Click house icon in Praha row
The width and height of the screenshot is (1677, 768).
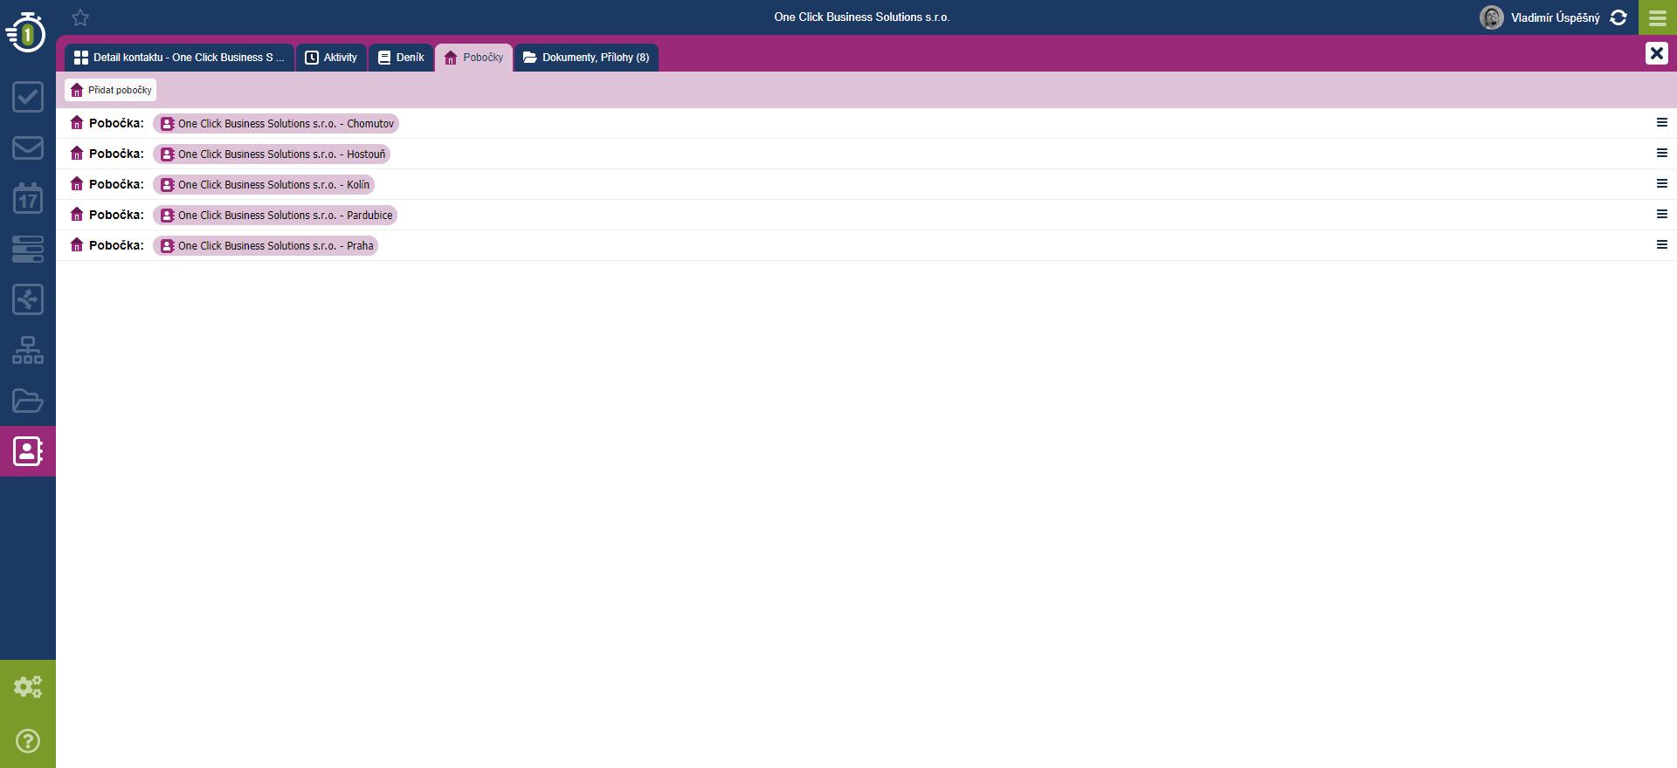(77, 245)
